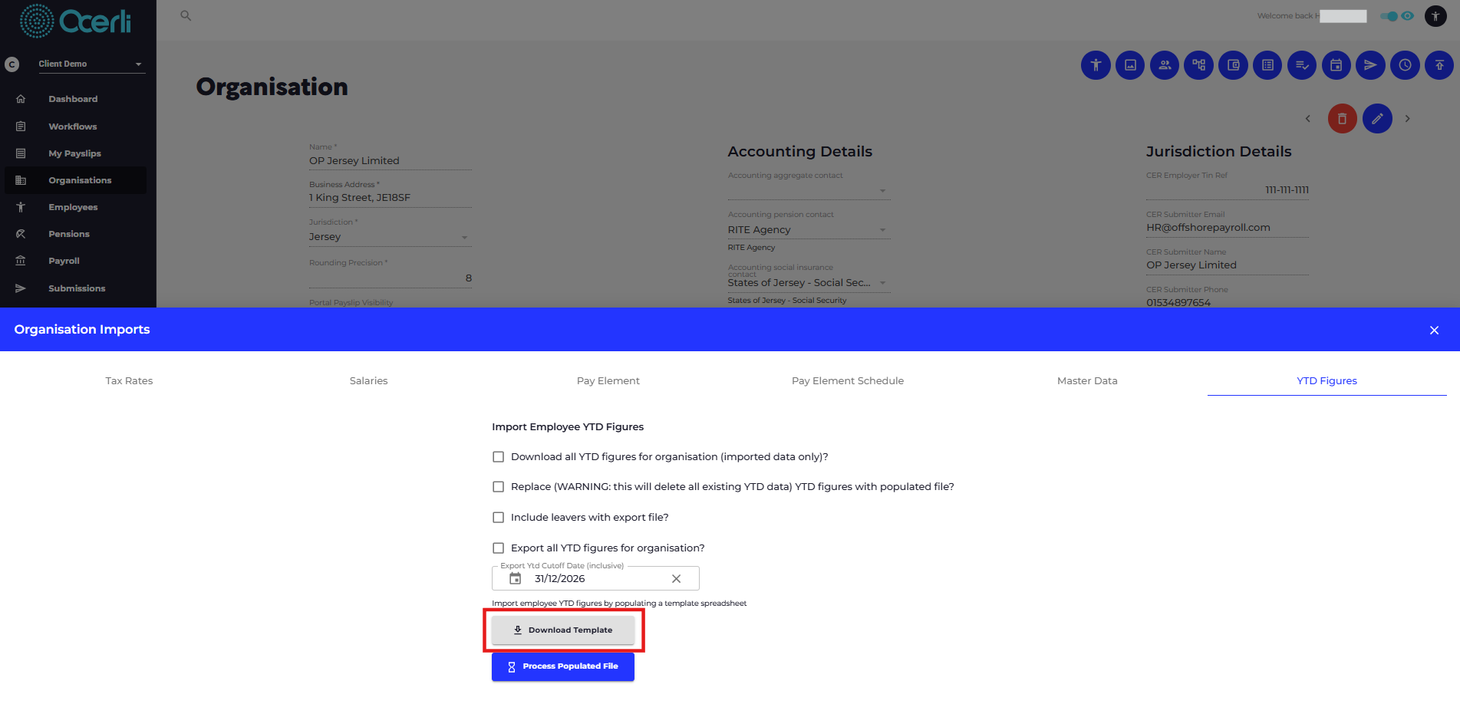Close the Organisation Imports panel
The image size is (1460, 714).
[1434, 330]
